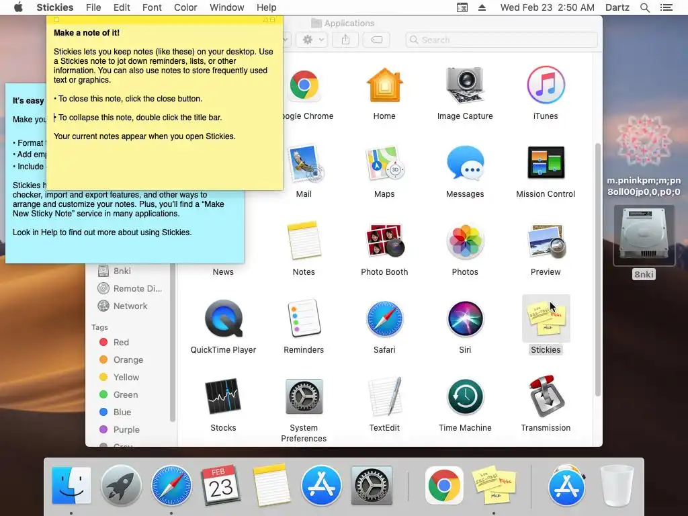Select the Stickies app icon in Finder
Screen dimensions: 688x516
[546, 318]
